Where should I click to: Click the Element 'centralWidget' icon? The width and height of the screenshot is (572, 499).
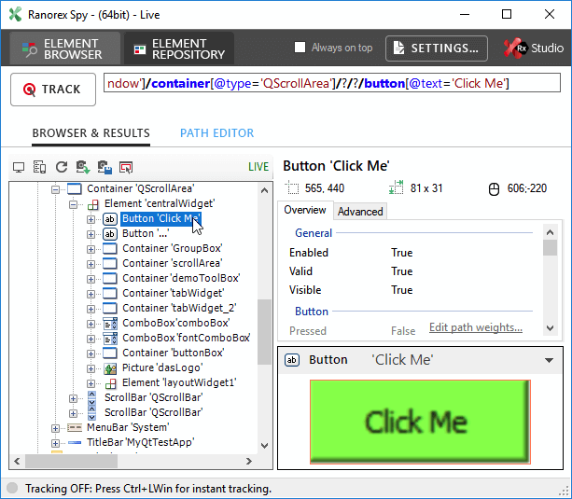pos(93,204)
